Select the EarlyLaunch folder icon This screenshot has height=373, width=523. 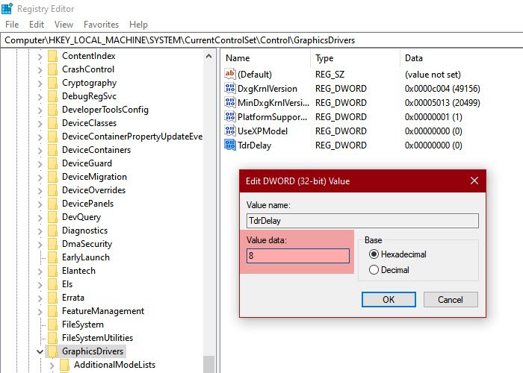click(x=52, y=257)
